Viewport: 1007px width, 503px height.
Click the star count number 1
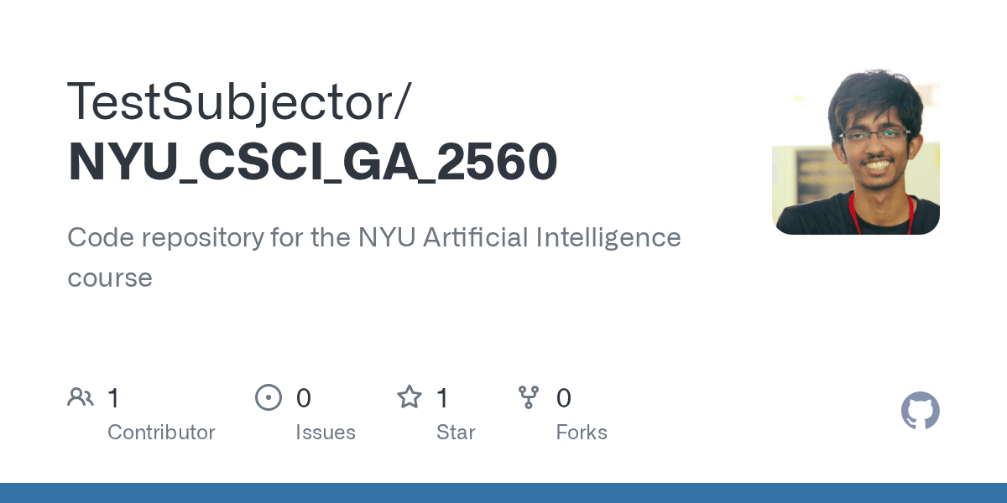(x=442, y=398)
